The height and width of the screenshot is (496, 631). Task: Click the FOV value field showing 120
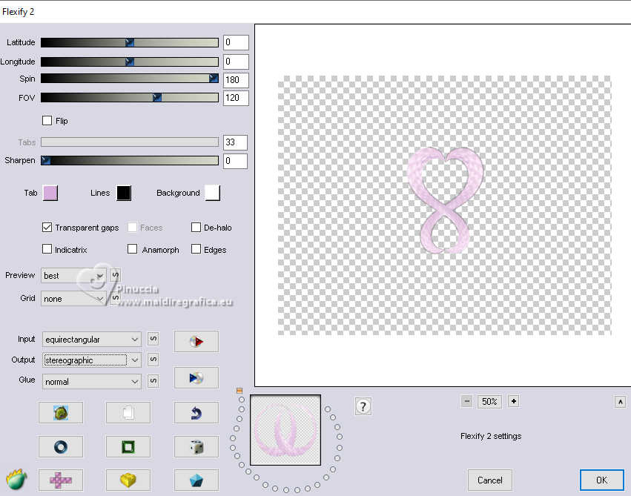pyautogui.click(x=236, y=98)
